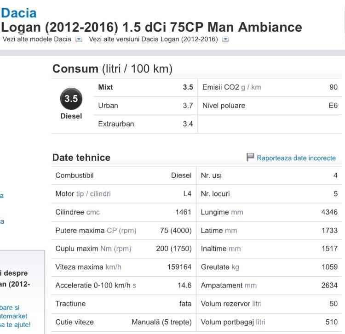The image size is (345, 334).
Task: Expand dropdown arrow beside 'Vezi alte modele Dacia'
Action: (x=79, y=40)
